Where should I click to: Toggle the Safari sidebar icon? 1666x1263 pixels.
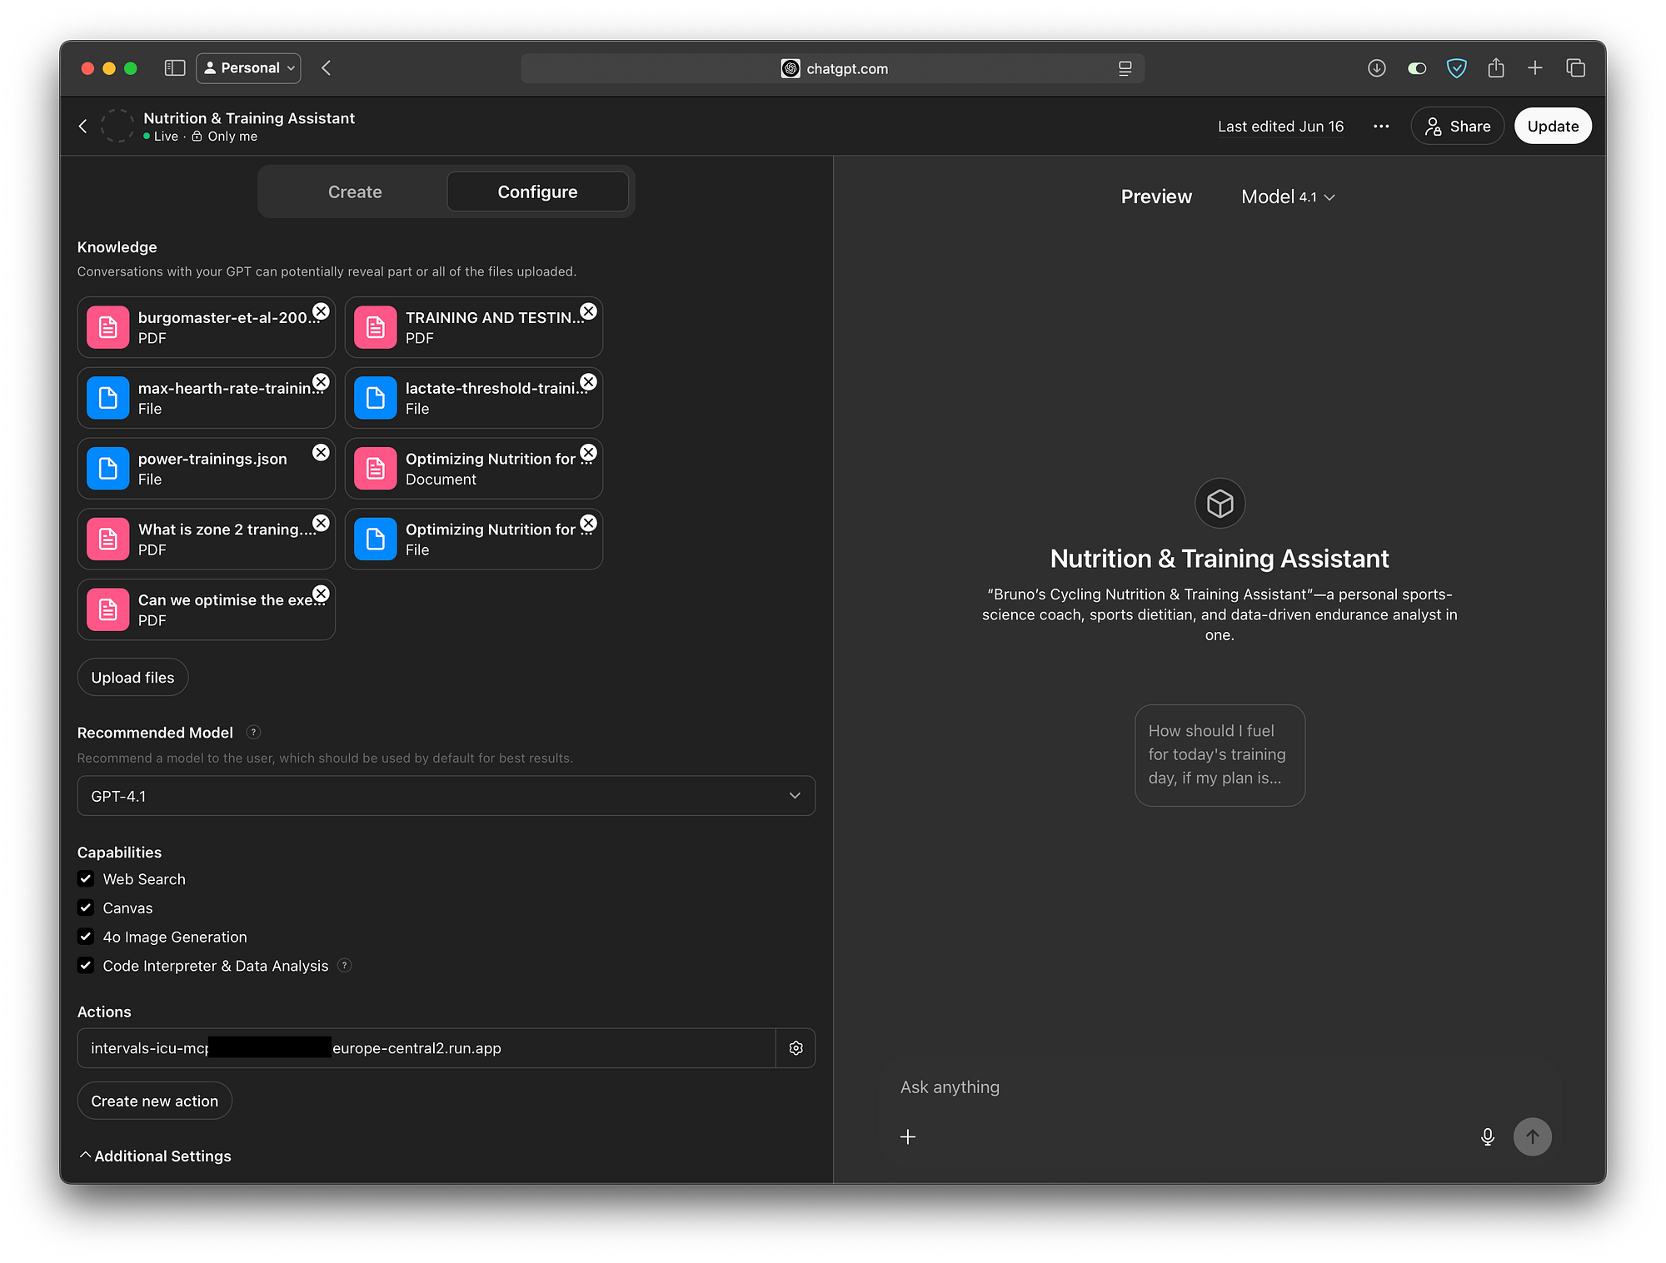click(174, 67)
